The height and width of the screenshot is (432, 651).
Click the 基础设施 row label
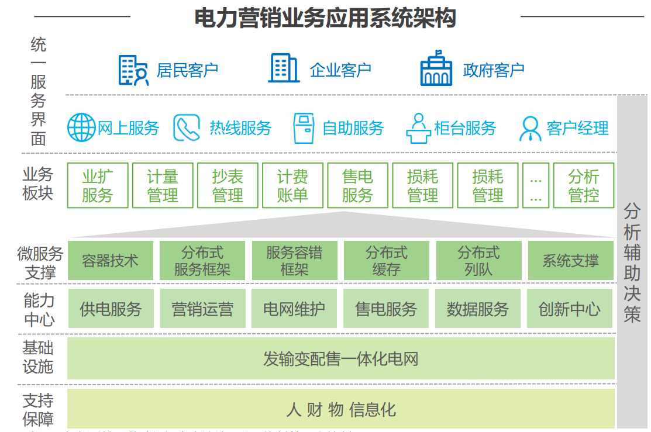pyautogui.click(x=38, y=357)
